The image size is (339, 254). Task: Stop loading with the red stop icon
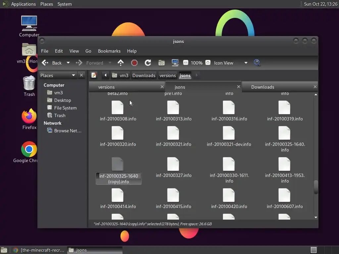click(134, 63)
